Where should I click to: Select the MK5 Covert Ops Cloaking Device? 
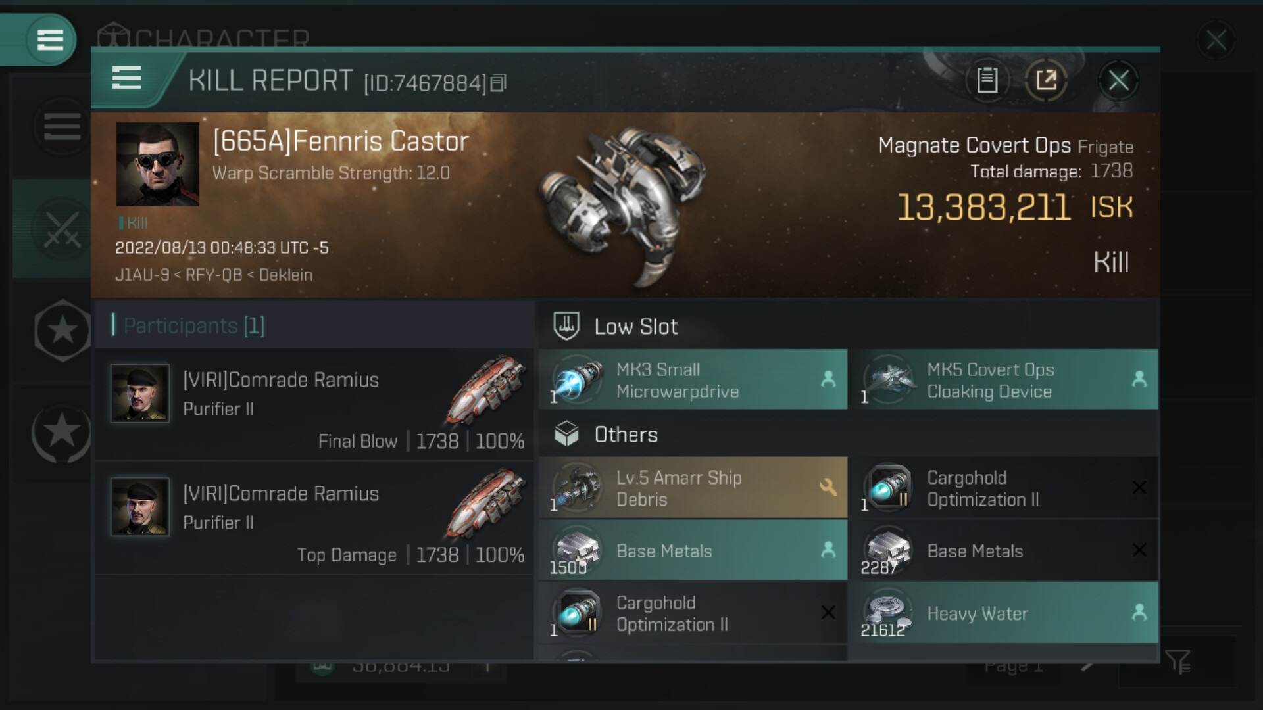coord(1003,380)
